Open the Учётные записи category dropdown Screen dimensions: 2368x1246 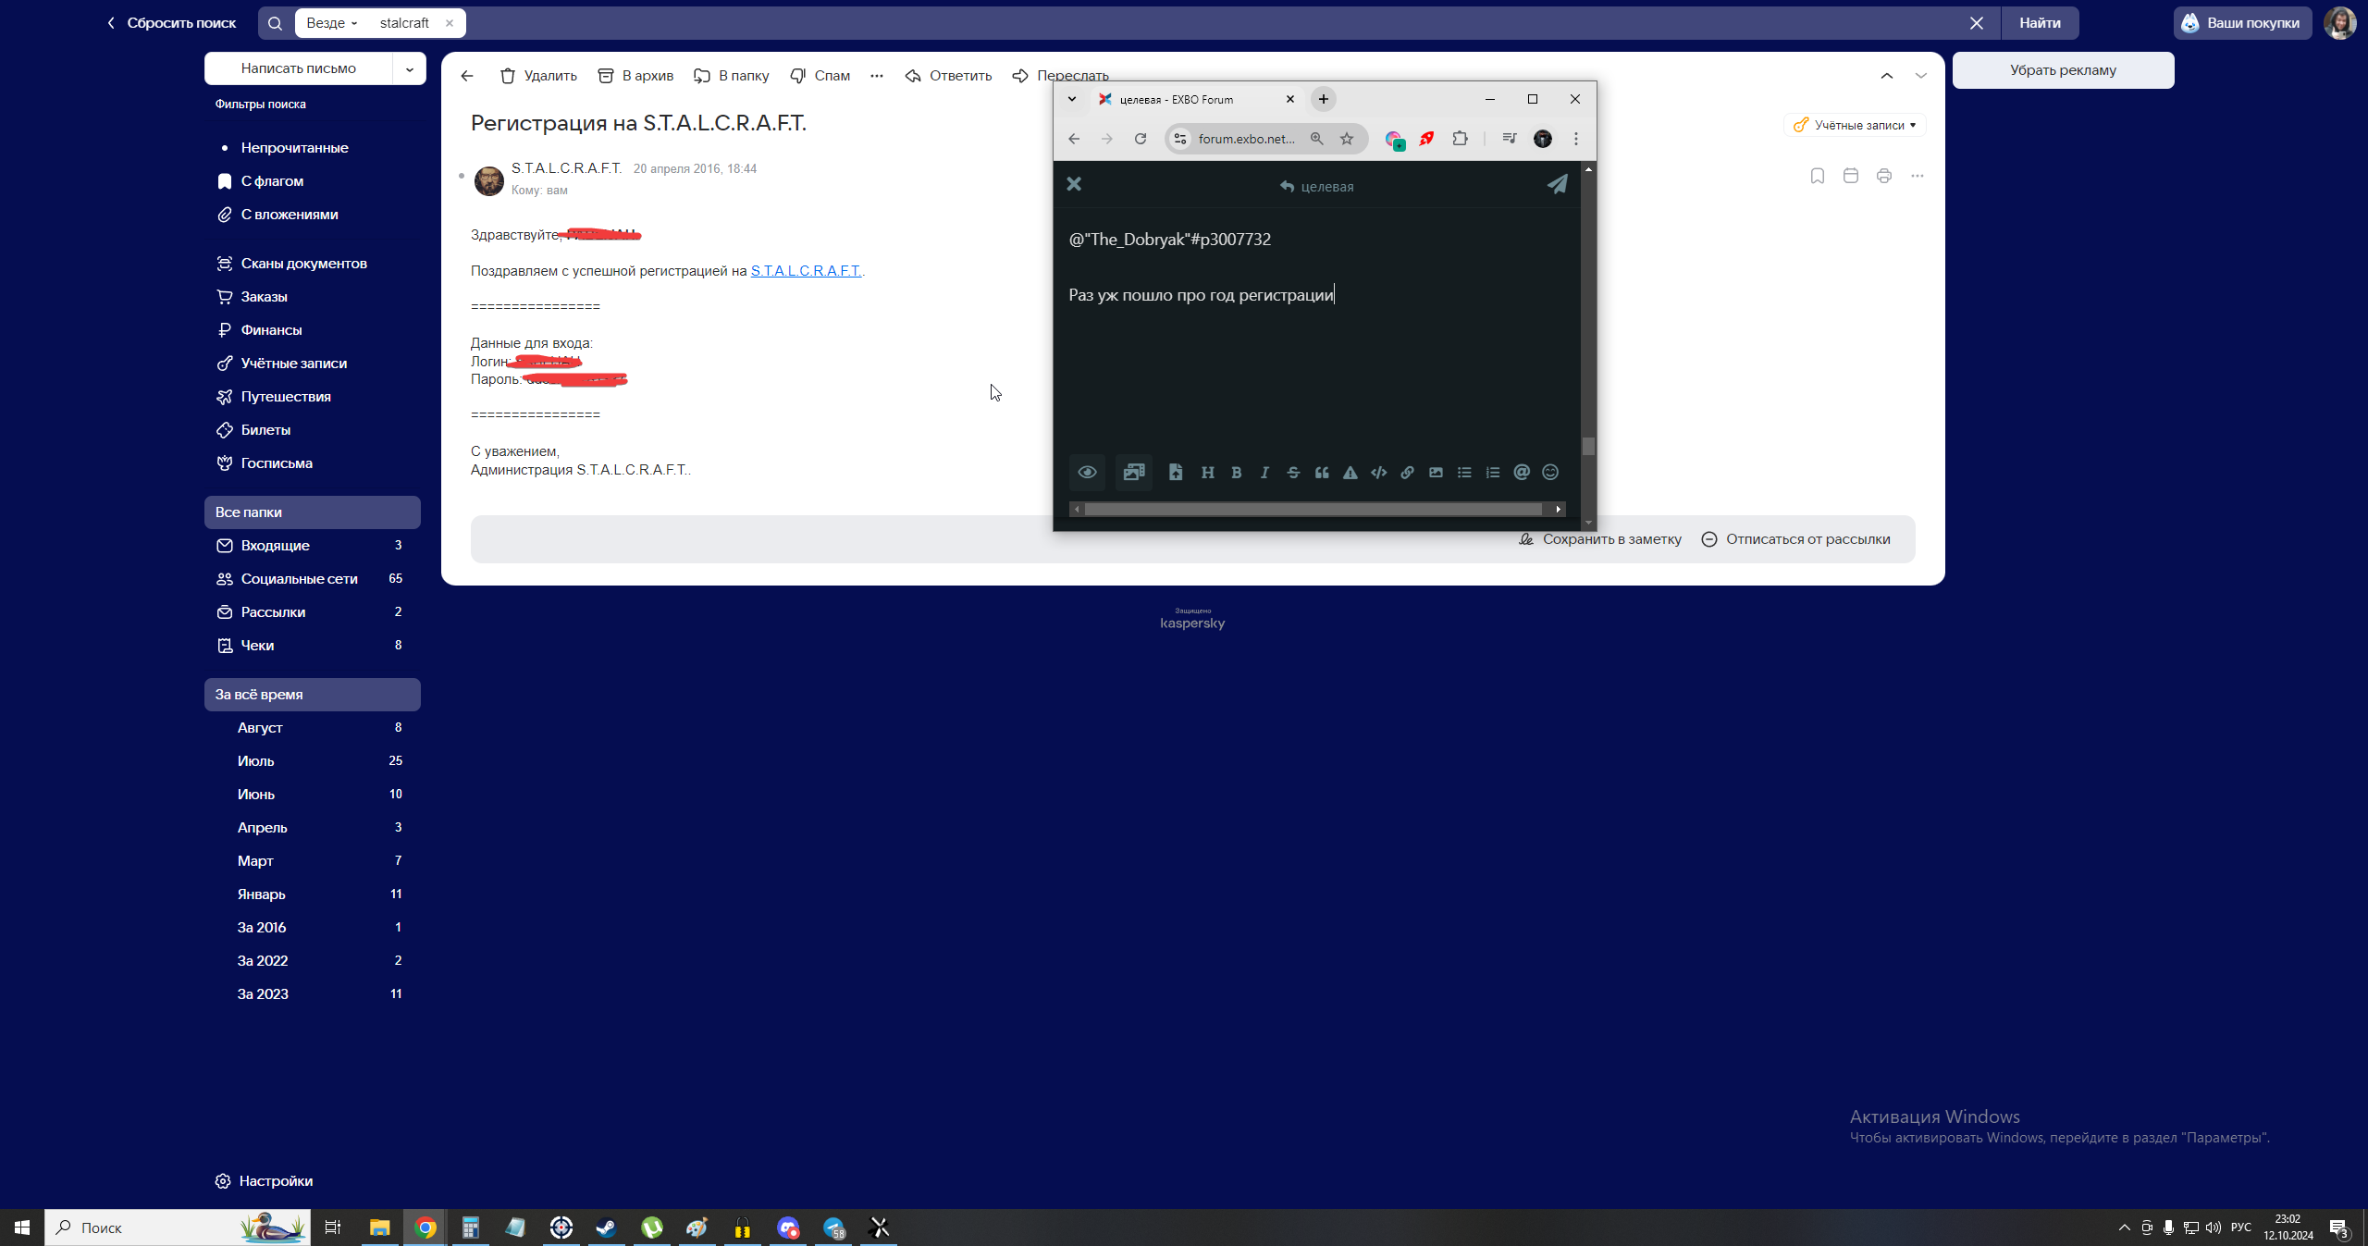[x=1856, y=125]
